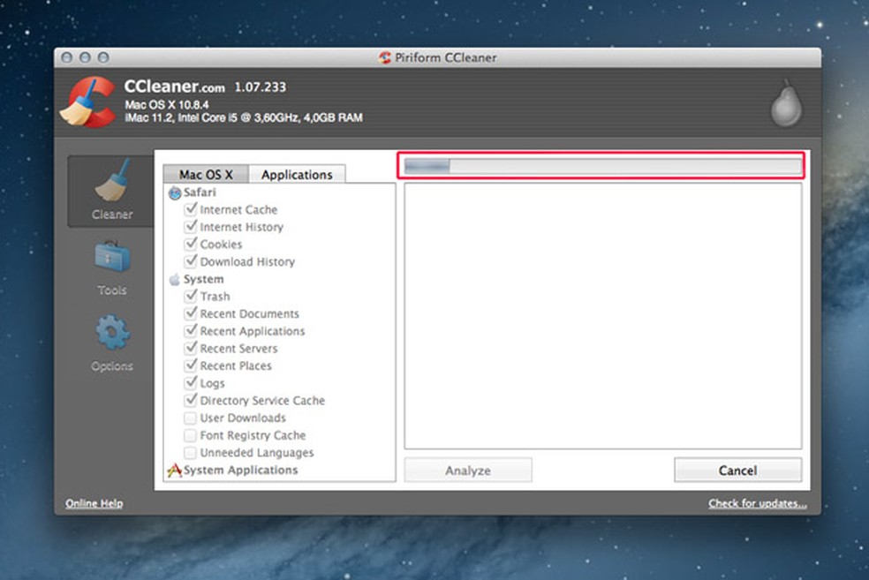This screenshot has width=869, height=580.
Task: Uncheck Directory Service Cache checkbox
Action: click(191, 400)
